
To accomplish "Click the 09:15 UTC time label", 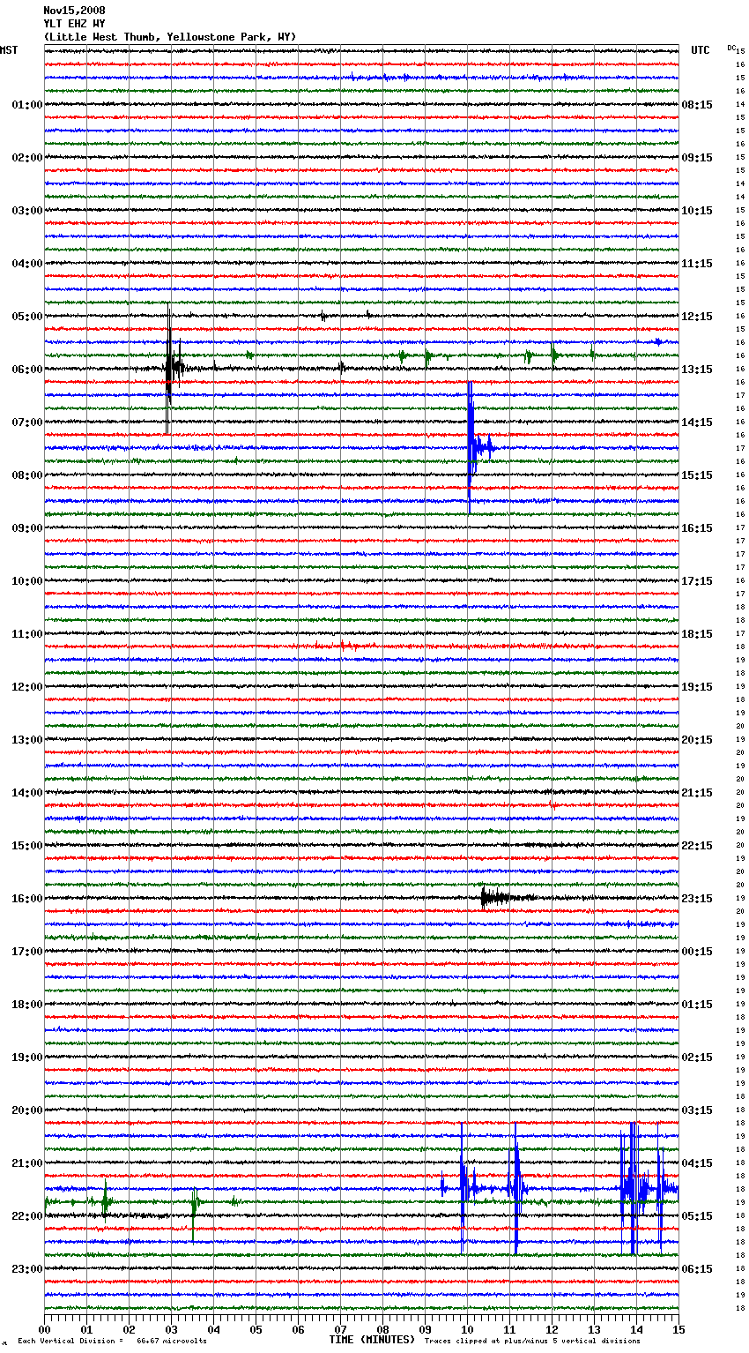I will tap(697, 158).
